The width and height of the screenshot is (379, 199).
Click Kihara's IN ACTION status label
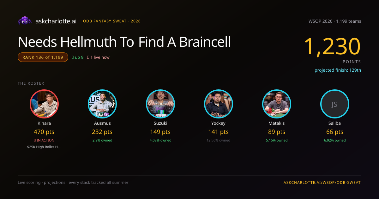(44, 140)
